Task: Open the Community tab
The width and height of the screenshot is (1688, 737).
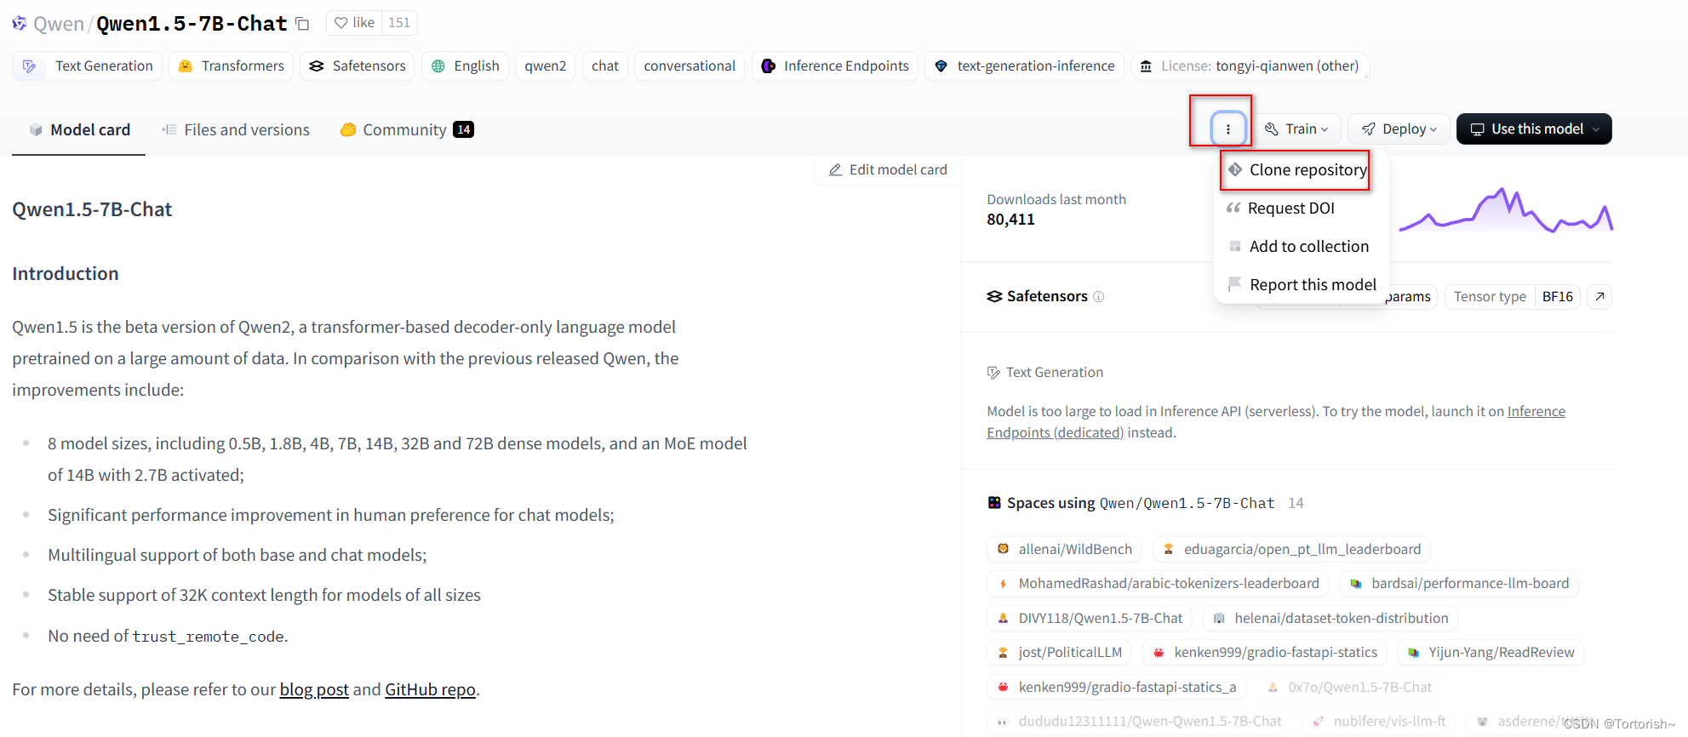Action: tap(407, 129)
